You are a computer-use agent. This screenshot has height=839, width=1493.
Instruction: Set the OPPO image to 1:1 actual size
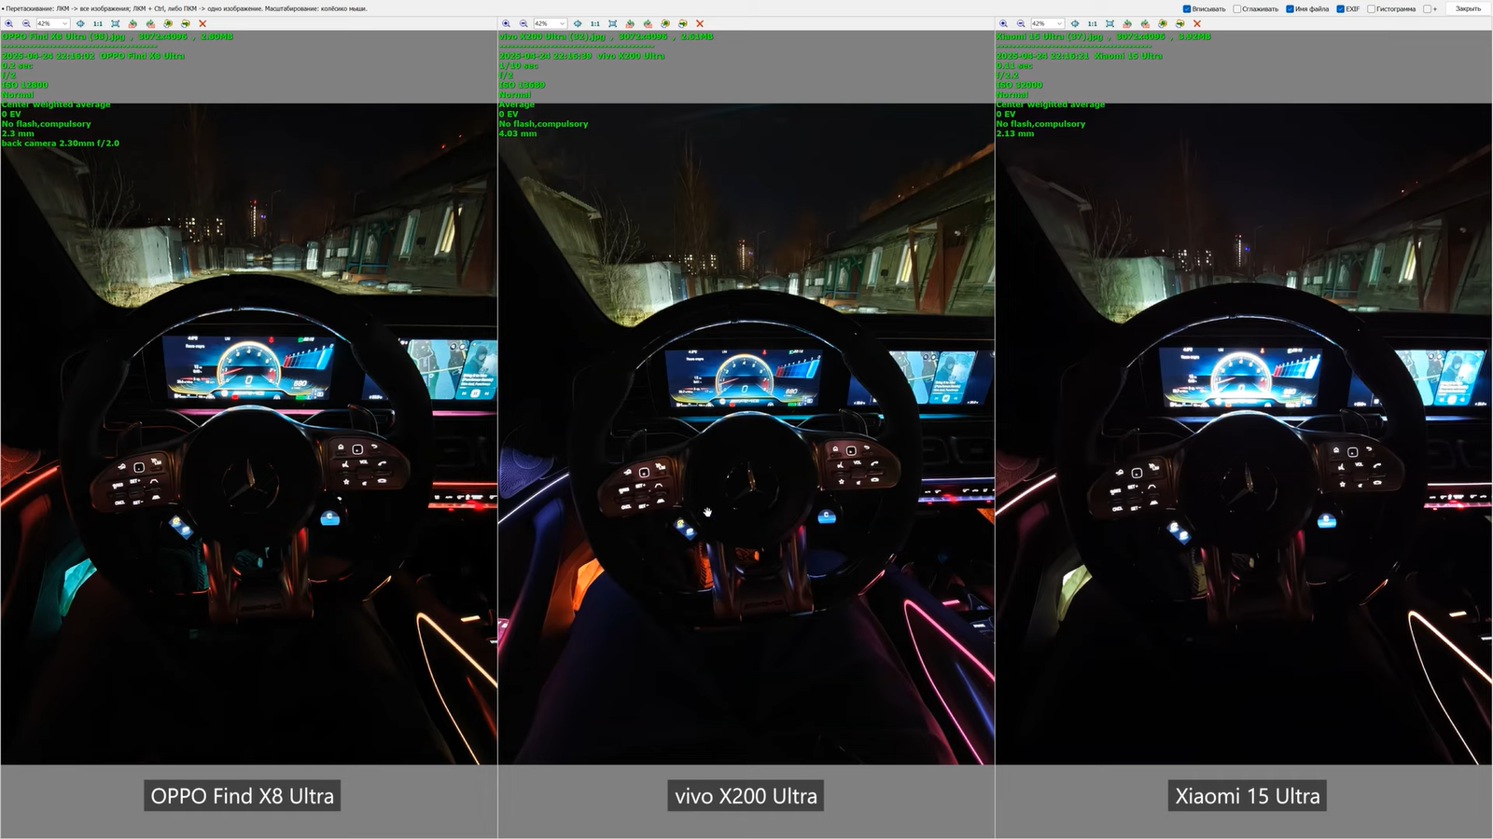coord(98,23)
